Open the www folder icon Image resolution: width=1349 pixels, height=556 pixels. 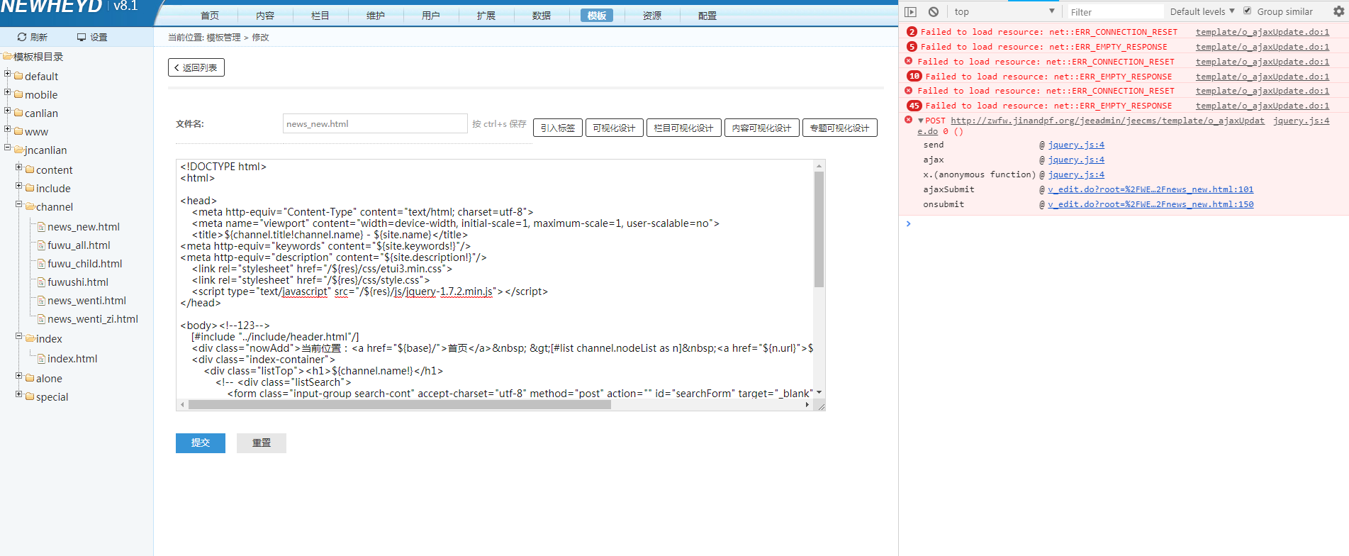tap(18, 132)
